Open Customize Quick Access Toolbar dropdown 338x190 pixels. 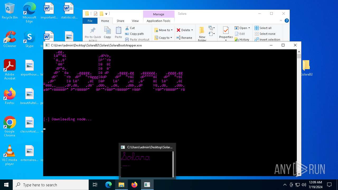[x=106, y=14]
